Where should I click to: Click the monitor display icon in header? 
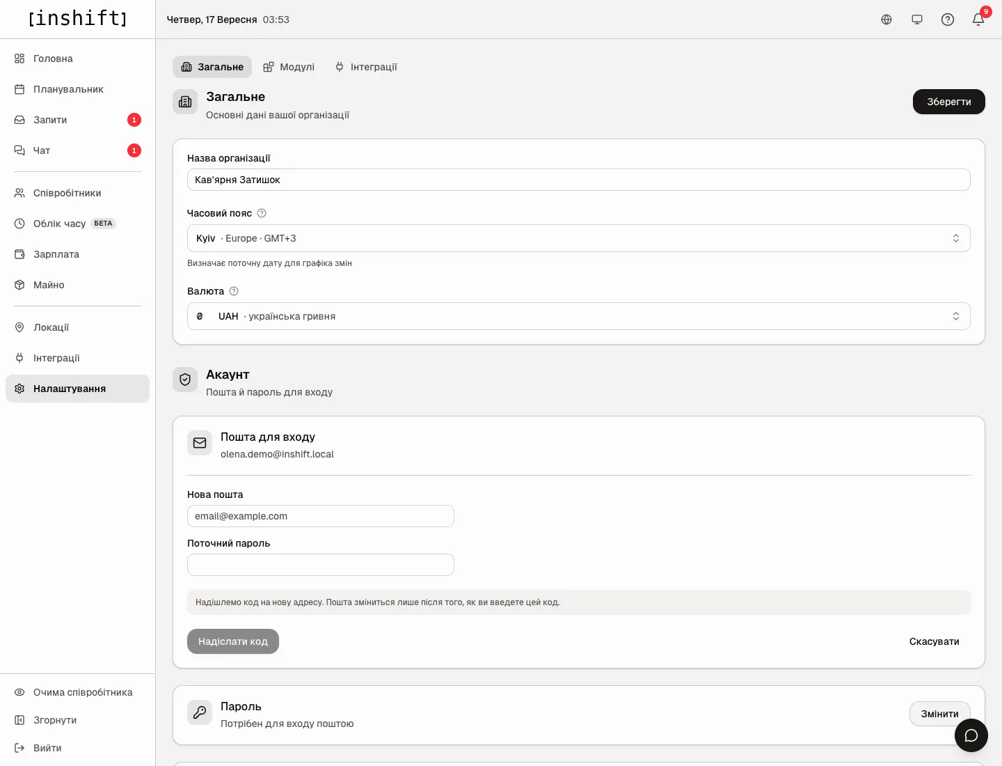(917, 19)
